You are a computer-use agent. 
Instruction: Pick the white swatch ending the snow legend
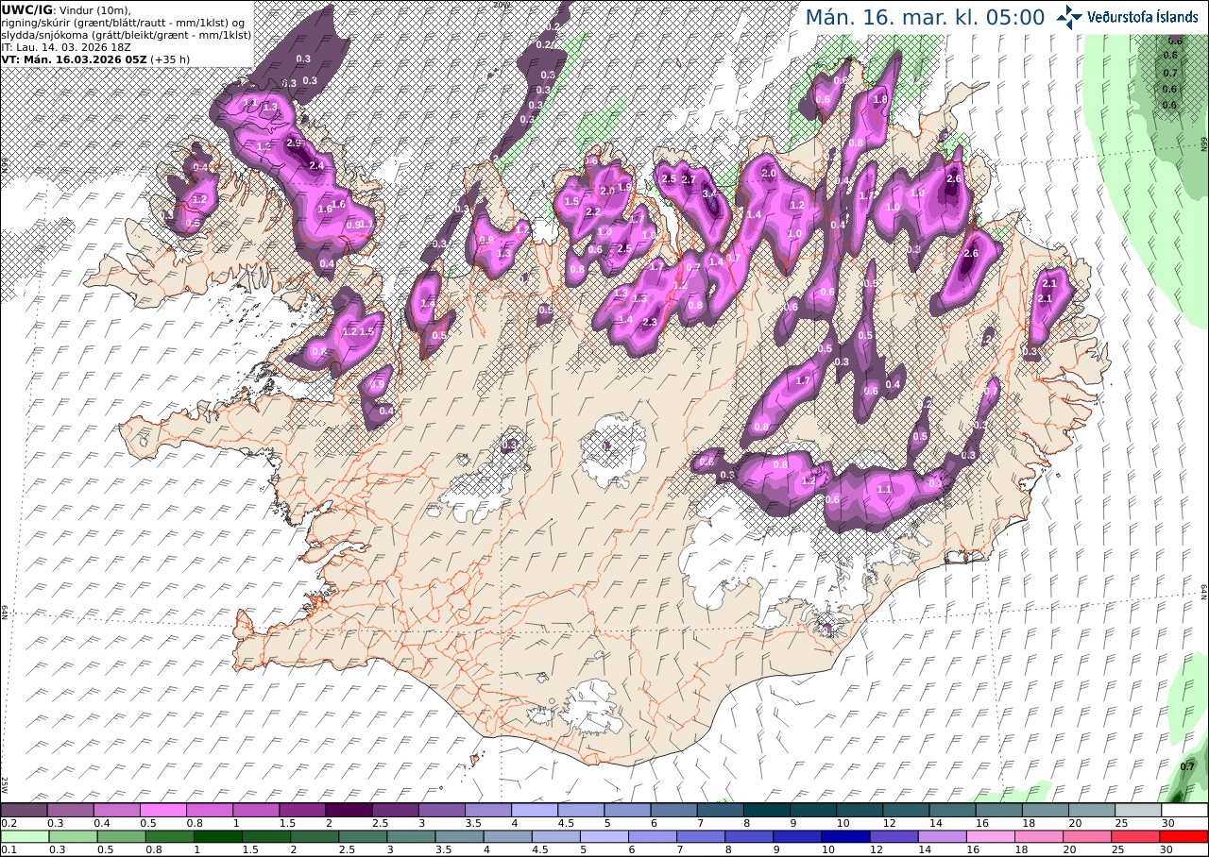point(1185,810)
